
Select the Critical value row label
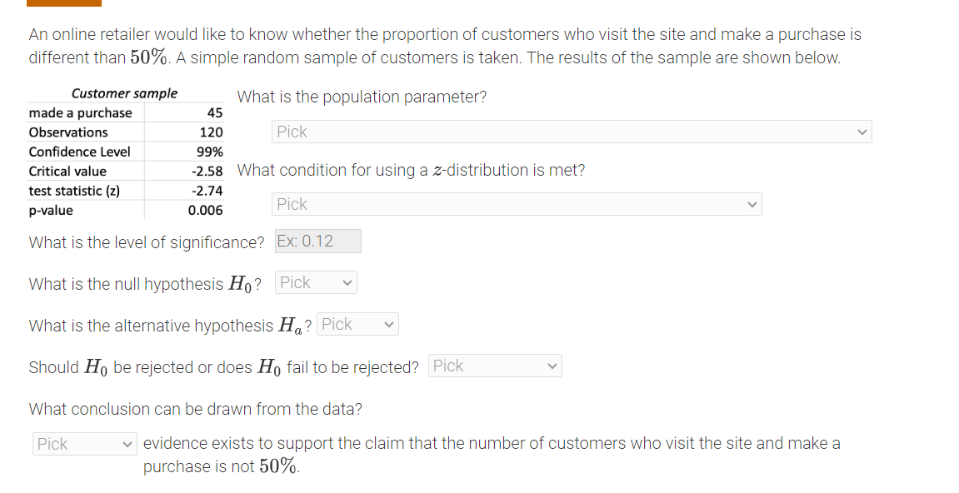tap(67, 172)
